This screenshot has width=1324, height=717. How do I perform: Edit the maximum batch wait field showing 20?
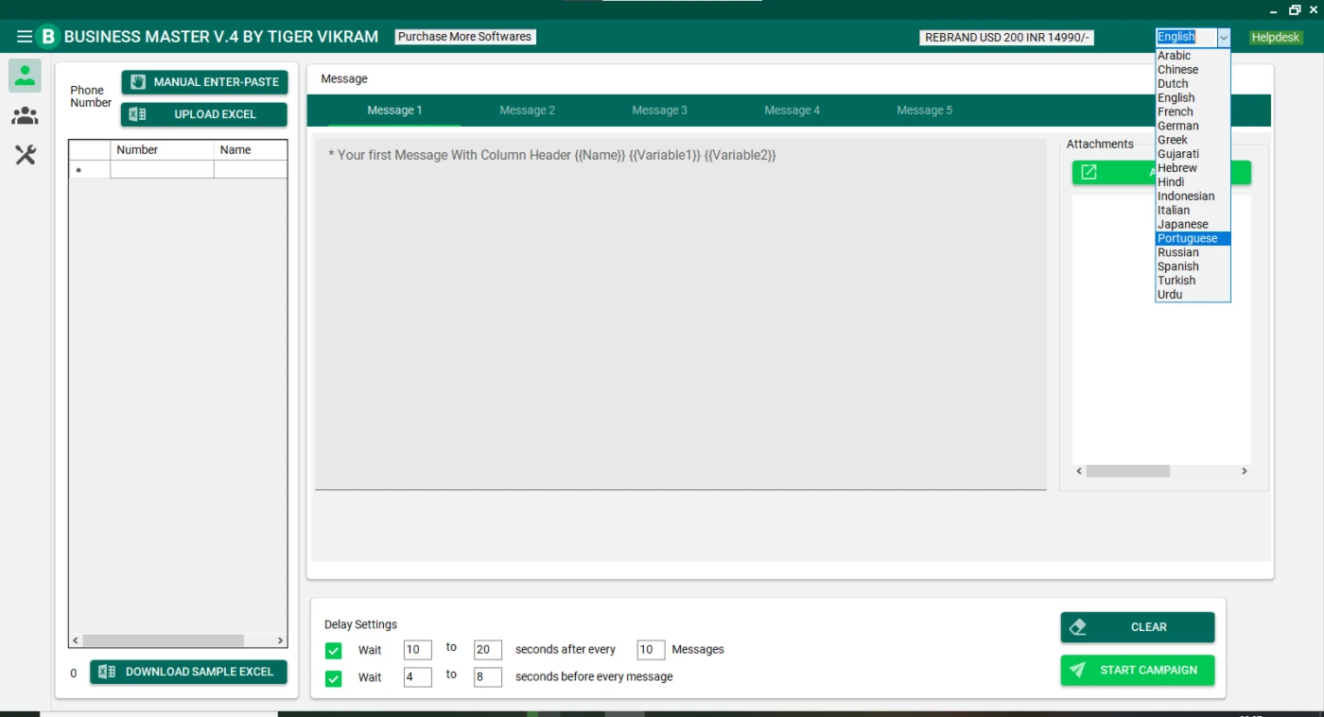coord(487,650)
